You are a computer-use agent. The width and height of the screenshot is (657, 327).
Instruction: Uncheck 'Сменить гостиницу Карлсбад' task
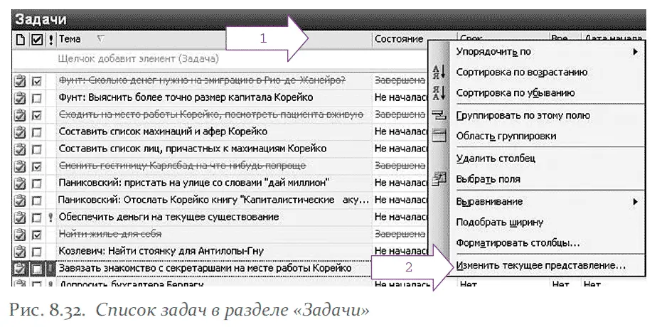(37, 166)
